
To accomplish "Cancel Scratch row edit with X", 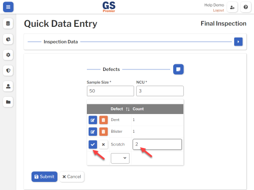I will coord(103,144).
